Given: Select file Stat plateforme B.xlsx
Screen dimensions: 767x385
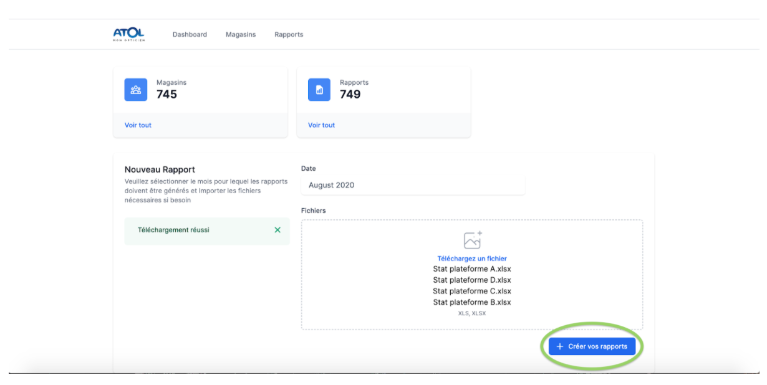Looking at the screenshot, I should tap(472, 302).
